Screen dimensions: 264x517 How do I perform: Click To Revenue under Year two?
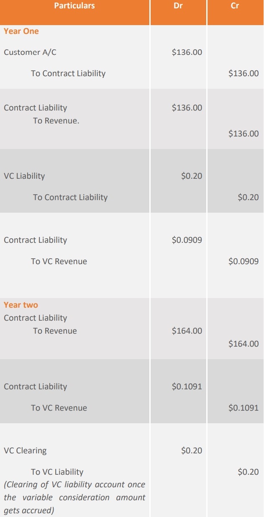pos(55,331)
